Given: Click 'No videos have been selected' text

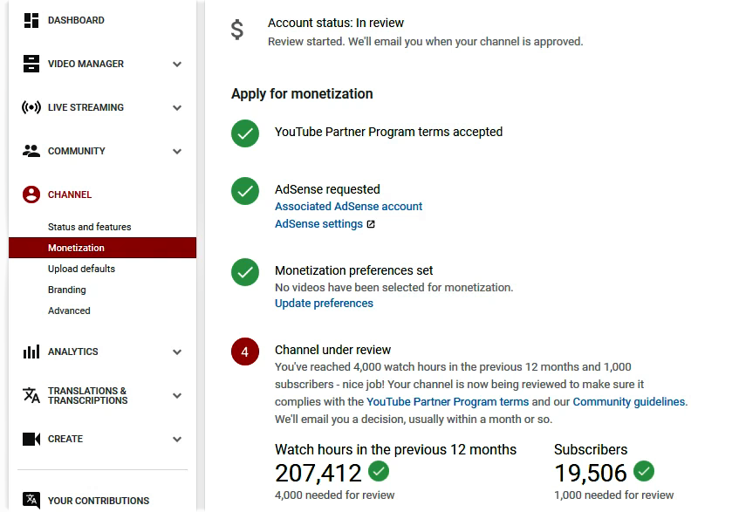Looking at the screenshot, I should (394, 287).
